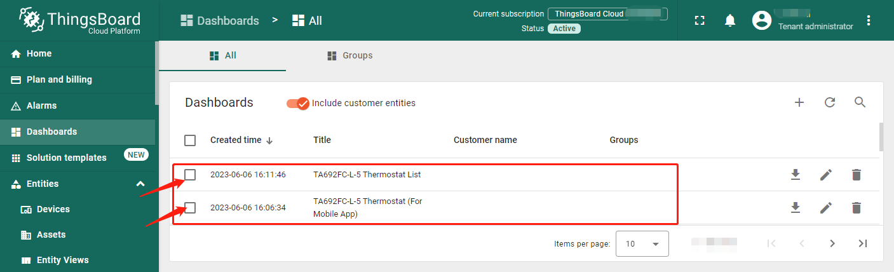Screen dimensions: 894x272
Task: Open the Items per page dropdown
Action: (642, 243)
